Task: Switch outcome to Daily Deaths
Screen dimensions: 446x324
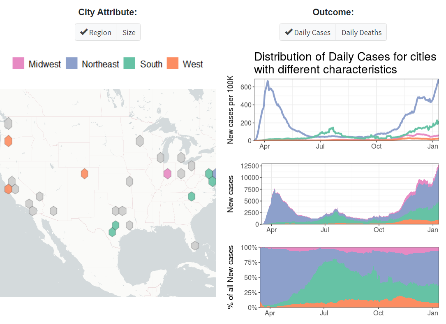Action: point(361,32)
